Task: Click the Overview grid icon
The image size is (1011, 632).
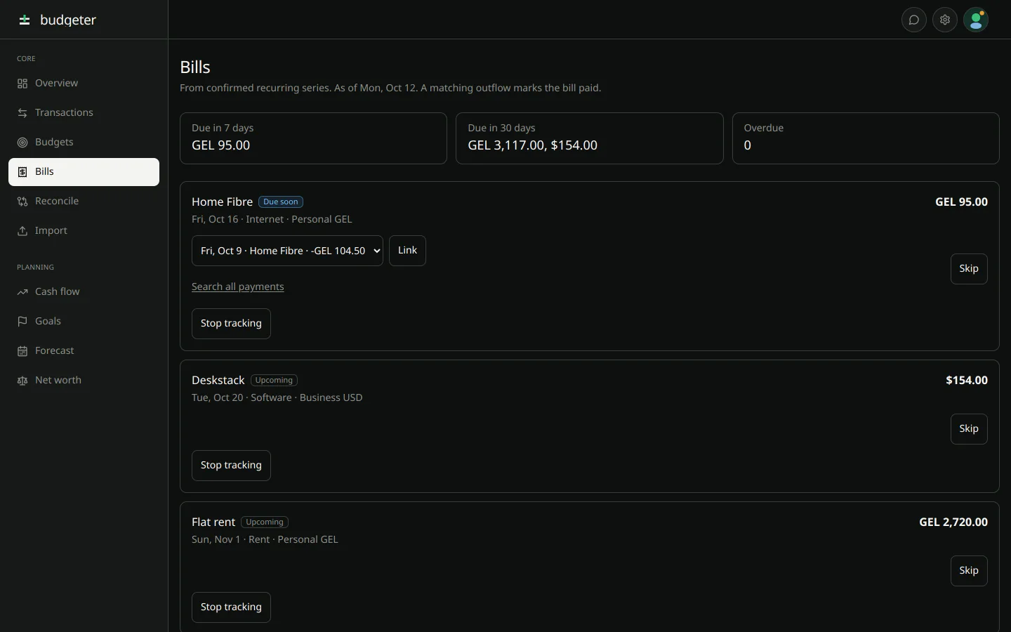Action: coord(22,84)
